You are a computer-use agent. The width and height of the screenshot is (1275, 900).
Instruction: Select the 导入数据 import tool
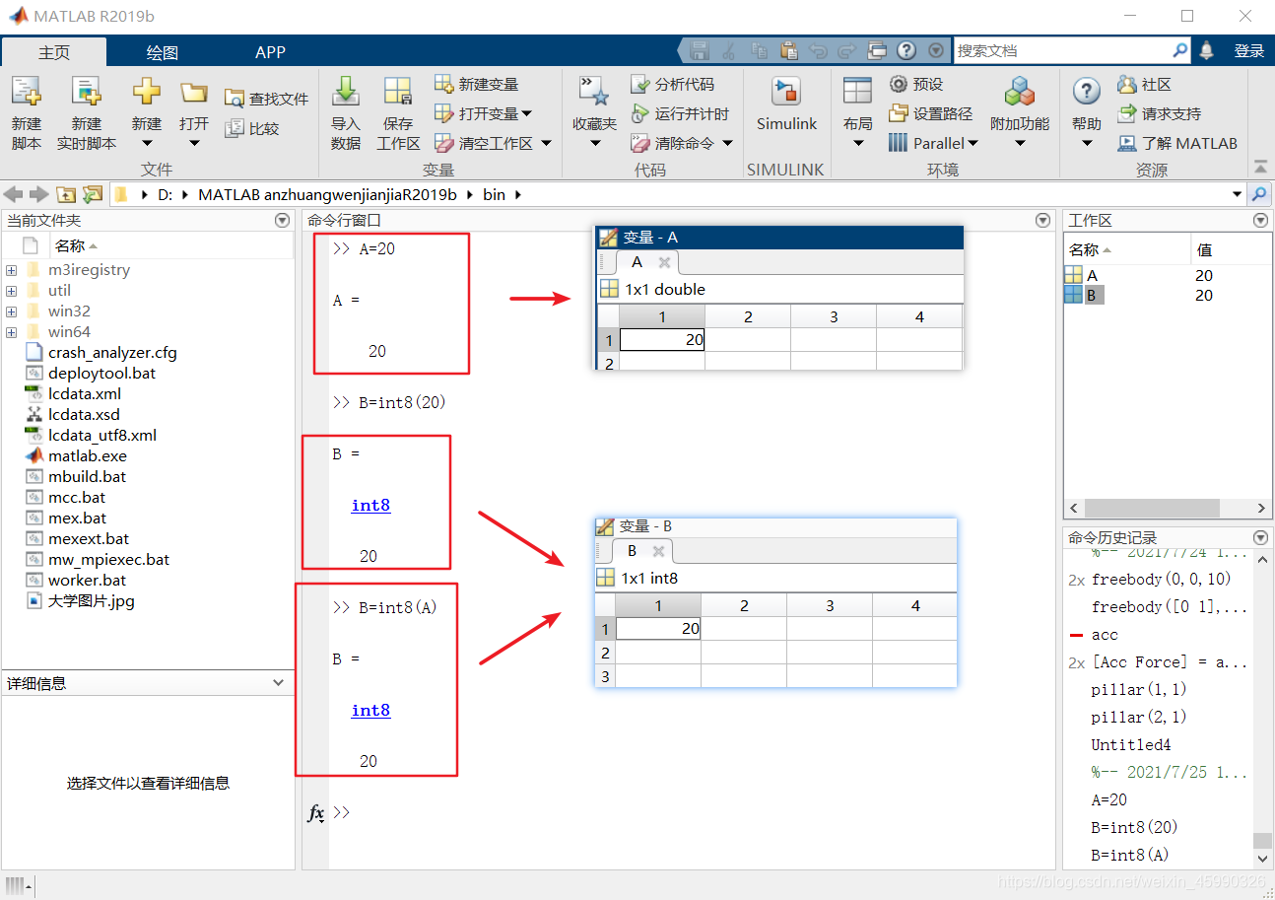coord(345,111)
